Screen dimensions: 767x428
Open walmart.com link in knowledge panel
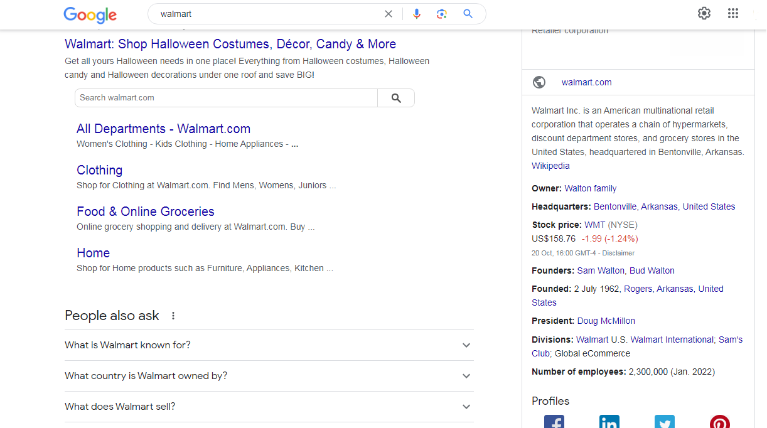click(x=586, y=82)
